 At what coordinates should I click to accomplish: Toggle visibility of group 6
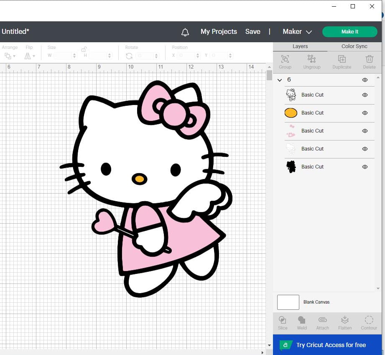pos(365,80)
